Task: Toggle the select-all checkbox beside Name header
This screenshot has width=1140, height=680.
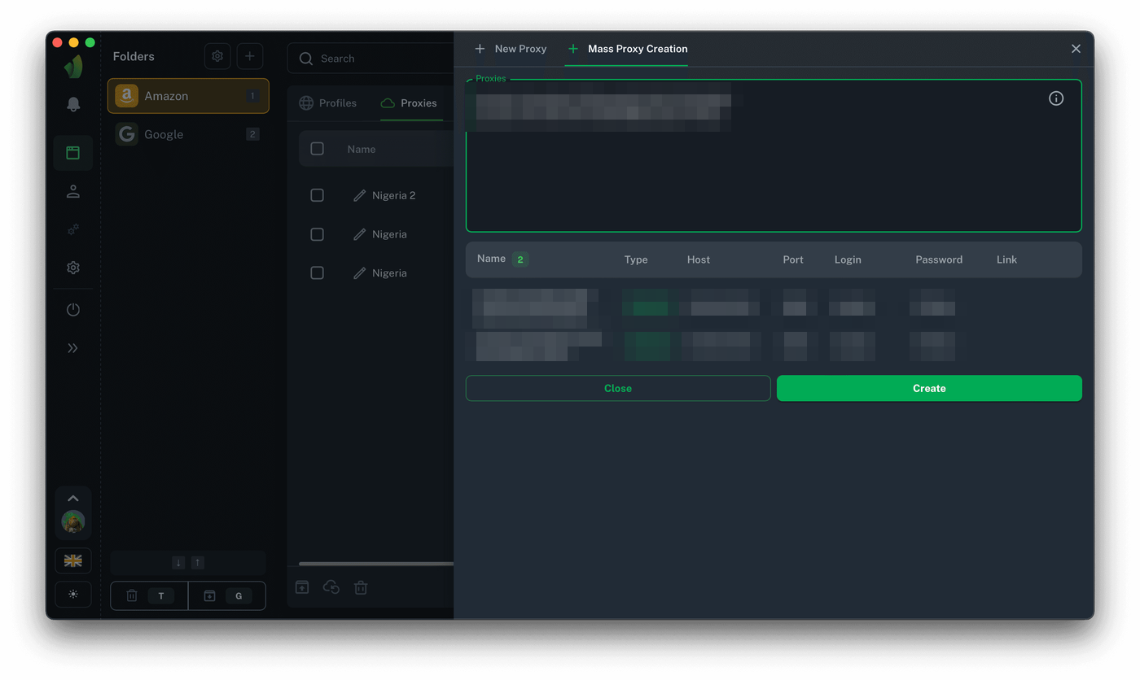Action: (x=318, y=149)
